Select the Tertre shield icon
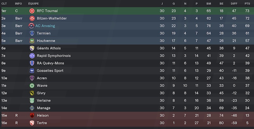The height and width of the screenshot is (129, 254). 32,123
